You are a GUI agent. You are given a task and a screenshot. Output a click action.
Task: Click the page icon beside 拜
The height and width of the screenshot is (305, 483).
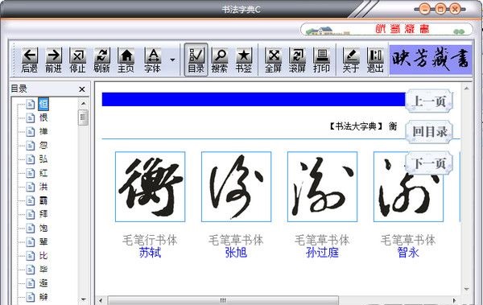[31, 214]
